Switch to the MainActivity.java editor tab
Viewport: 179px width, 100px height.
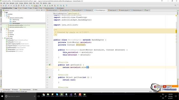point(137,10)
